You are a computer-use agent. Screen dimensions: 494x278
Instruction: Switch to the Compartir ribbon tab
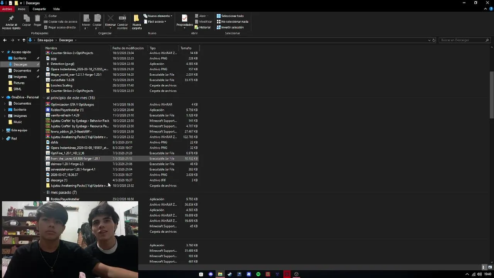(x=39, y=9)
